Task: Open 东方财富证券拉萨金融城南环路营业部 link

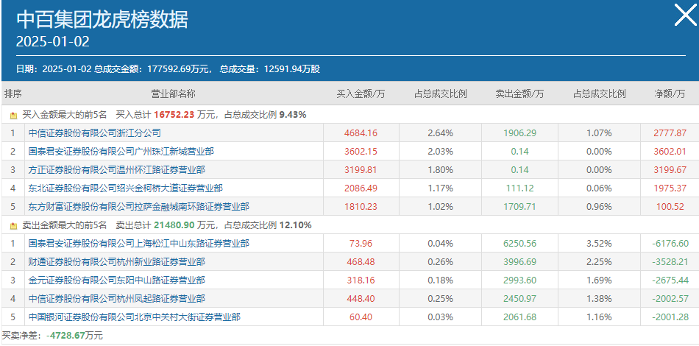Action: [x=138, y=207]
